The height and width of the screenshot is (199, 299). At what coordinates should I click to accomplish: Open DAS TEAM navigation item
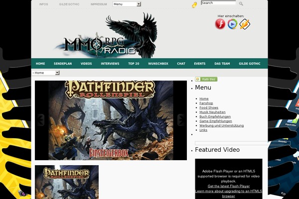click(222, 64)
